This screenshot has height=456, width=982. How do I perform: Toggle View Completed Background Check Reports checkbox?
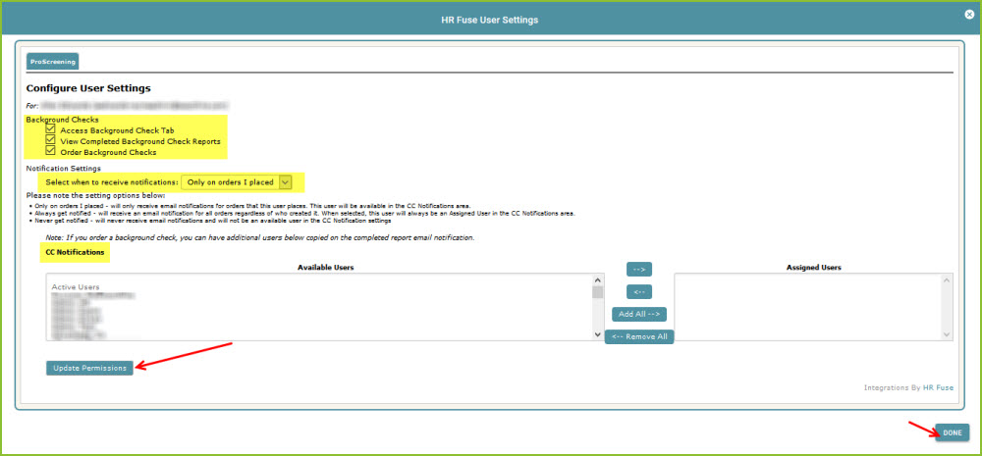click(51, 140)
